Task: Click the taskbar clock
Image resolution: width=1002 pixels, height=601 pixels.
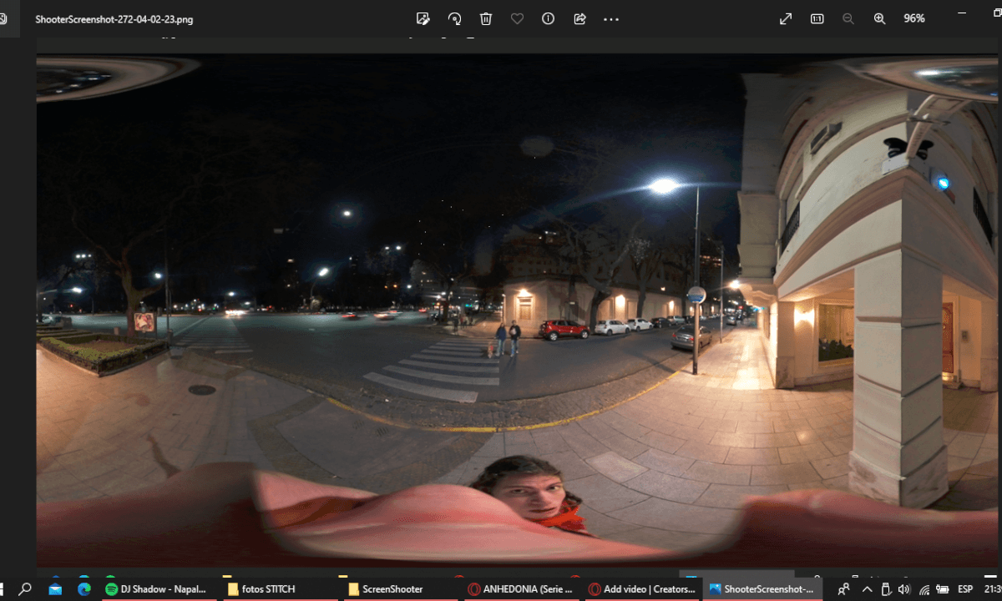Action: [x=993, y=589]
